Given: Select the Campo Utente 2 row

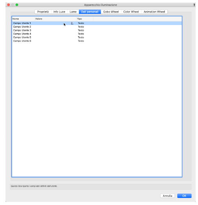Looking at the screenshot, I should (x=97, y=27).
